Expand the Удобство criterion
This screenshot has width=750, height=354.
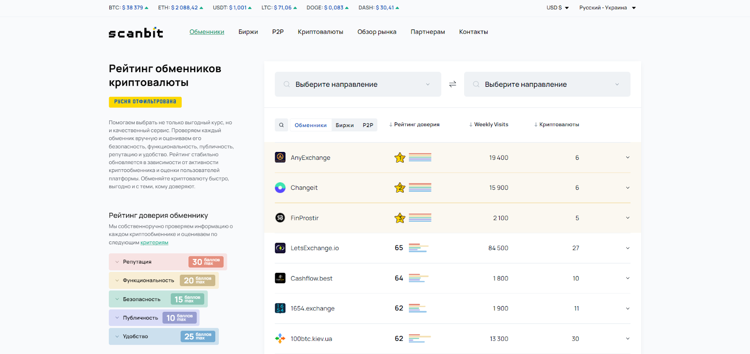[164, 336]
